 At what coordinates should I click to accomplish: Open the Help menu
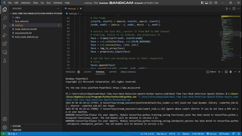point(67,3)
